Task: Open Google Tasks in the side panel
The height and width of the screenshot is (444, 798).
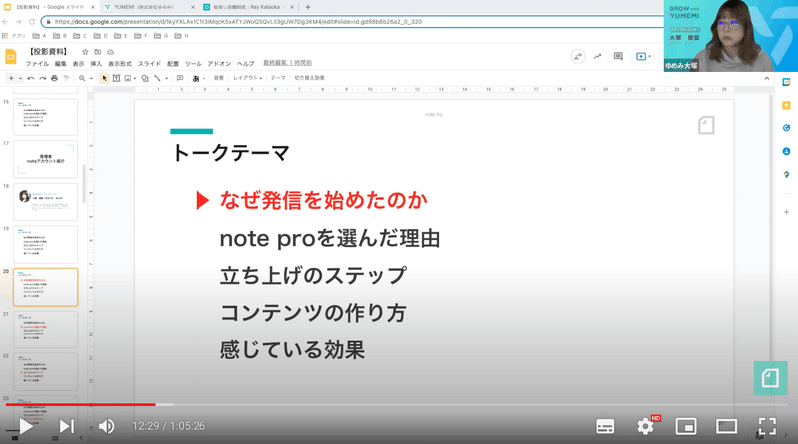Action: click(786, 128)
